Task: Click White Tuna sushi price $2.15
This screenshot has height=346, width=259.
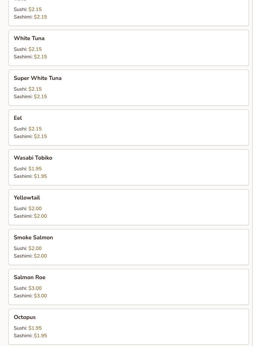Action: pos(35,49)
